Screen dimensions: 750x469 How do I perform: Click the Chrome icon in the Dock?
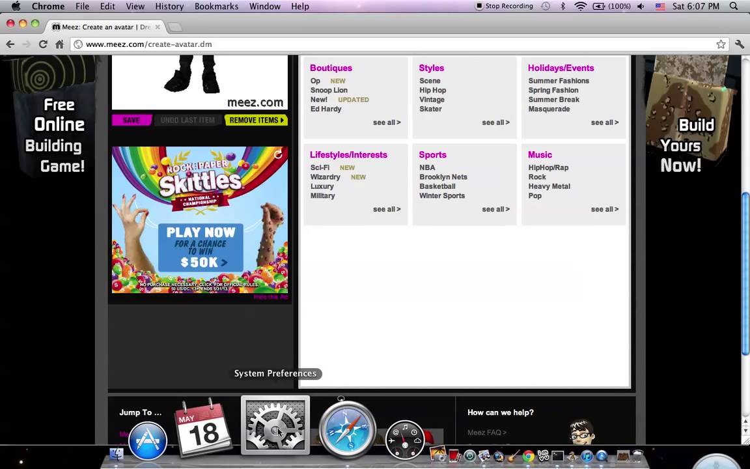[529, 455]
